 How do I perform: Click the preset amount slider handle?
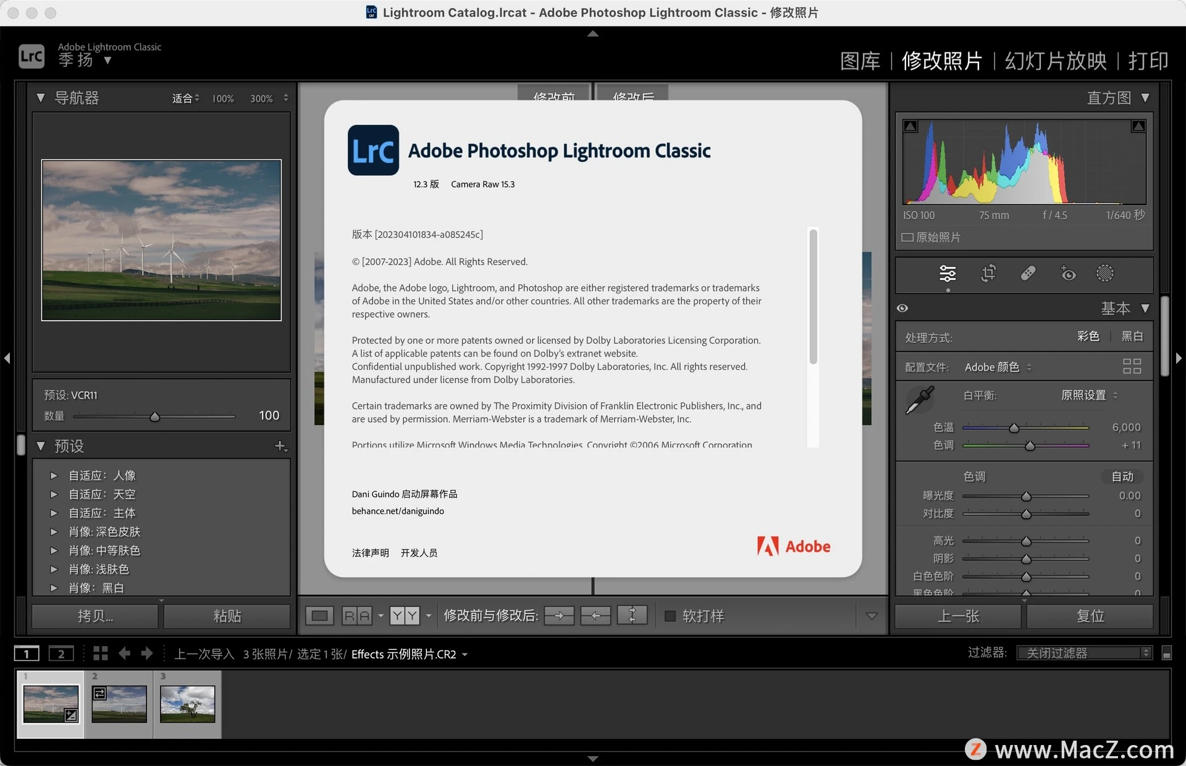coord(155,417)
